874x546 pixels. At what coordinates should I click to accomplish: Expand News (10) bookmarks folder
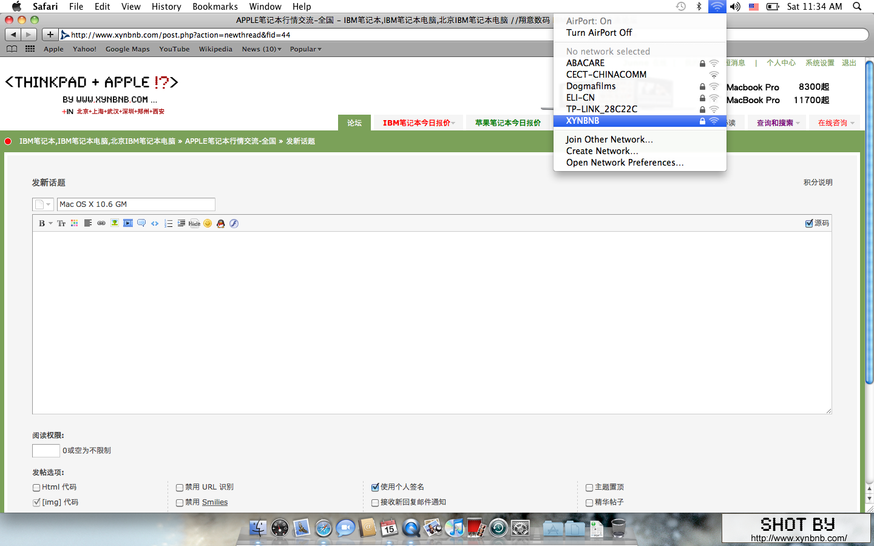click(262, 49)
